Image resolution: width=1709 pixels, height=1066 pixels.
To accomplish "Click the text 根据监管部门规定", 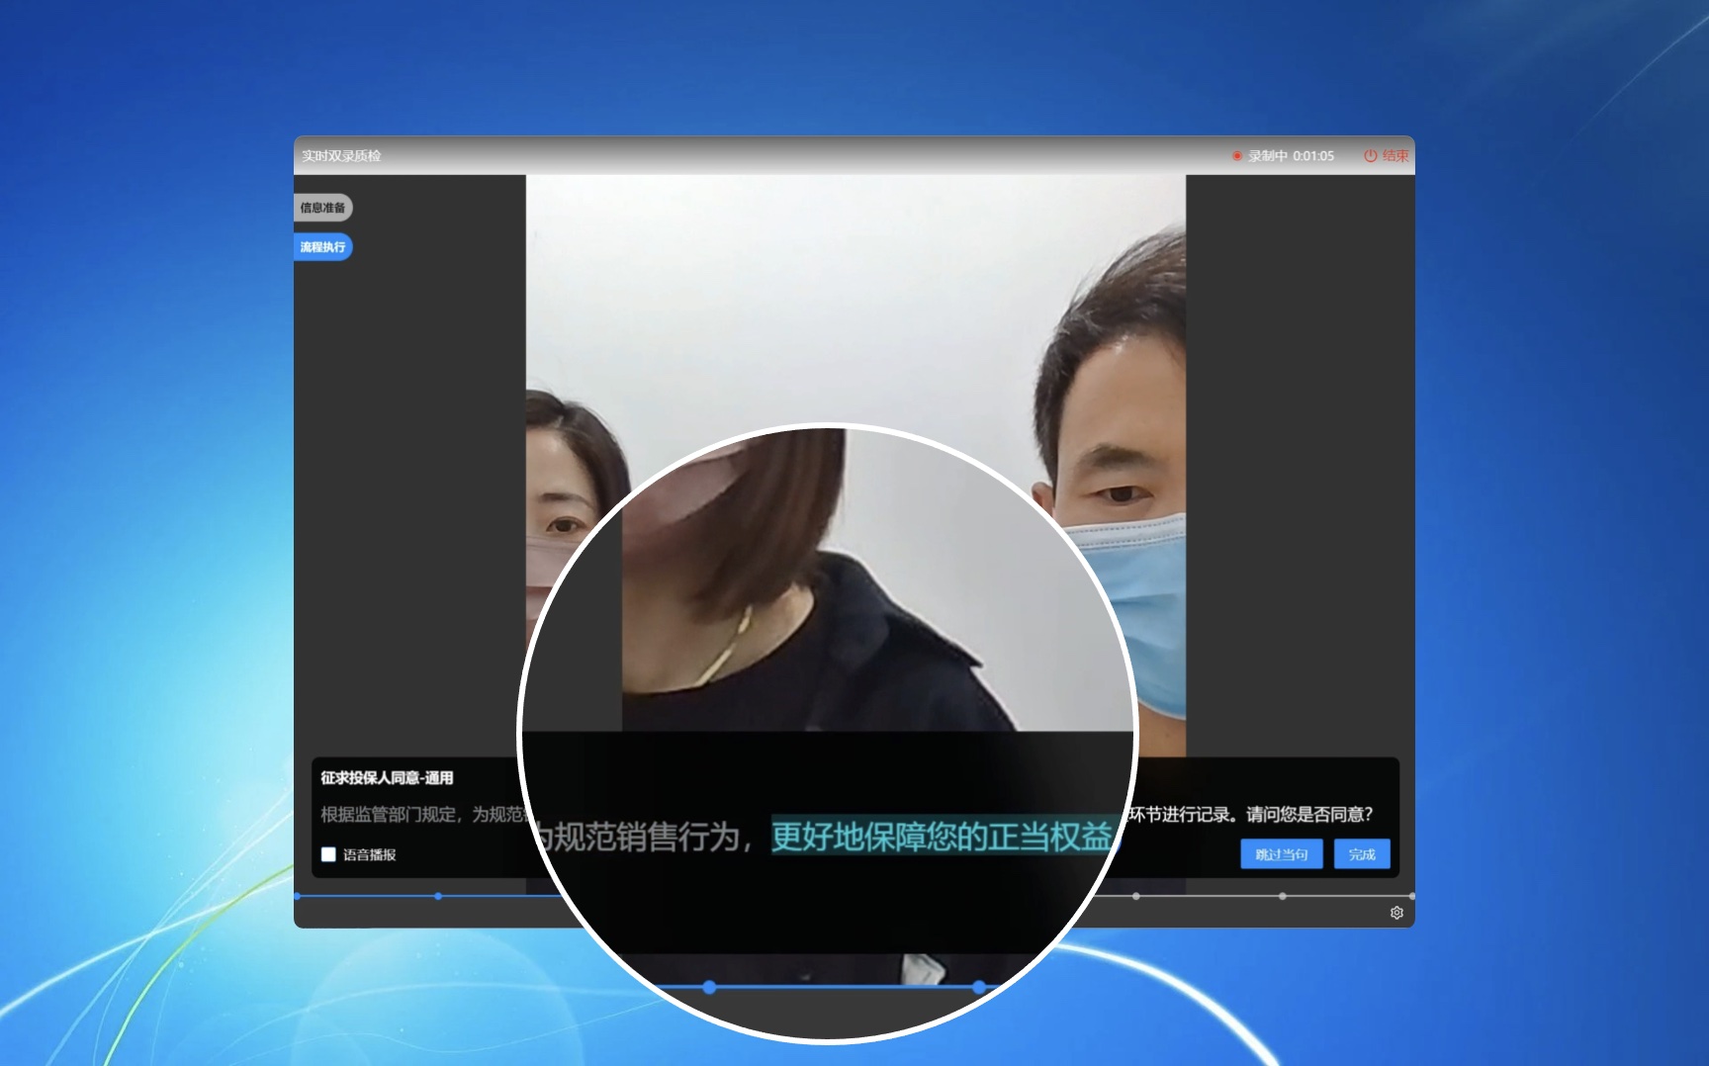I will click(388, 815).
